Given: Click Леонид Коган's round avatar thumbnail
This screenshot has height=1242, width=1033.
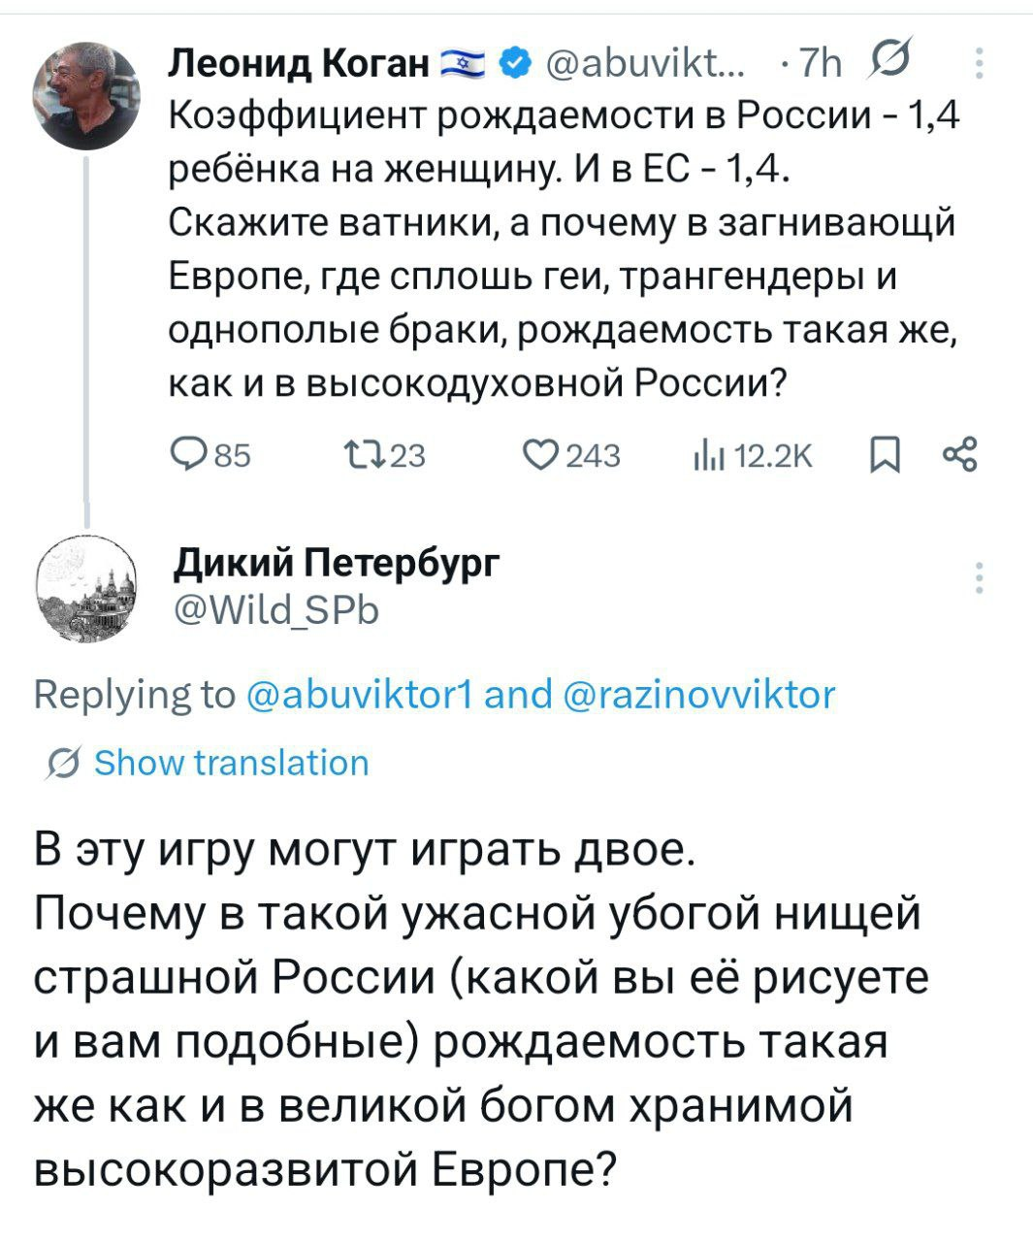Looking at the screenshot, I should [x=87, y=96].
